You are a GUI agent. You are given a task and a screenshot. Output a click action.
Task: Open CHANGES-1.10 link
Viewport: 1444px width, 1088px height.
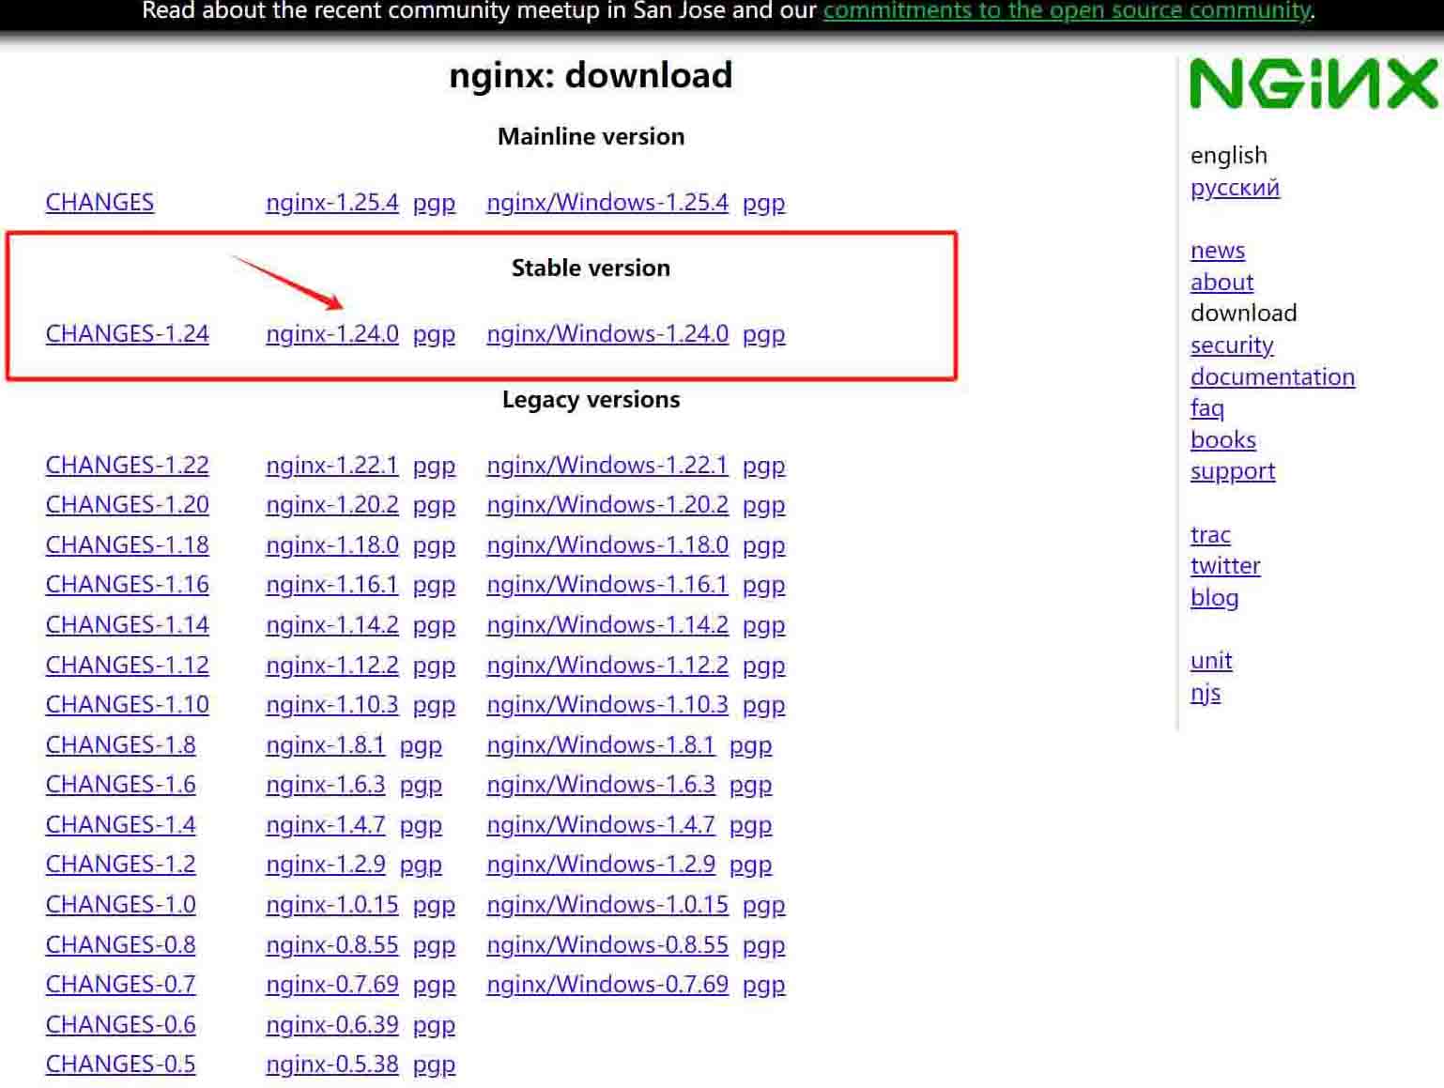point(128,705)
